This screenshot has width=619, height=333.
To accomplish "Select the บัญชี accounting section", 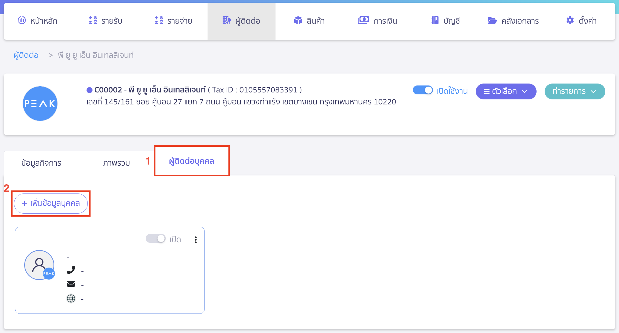I will point(445,21).
